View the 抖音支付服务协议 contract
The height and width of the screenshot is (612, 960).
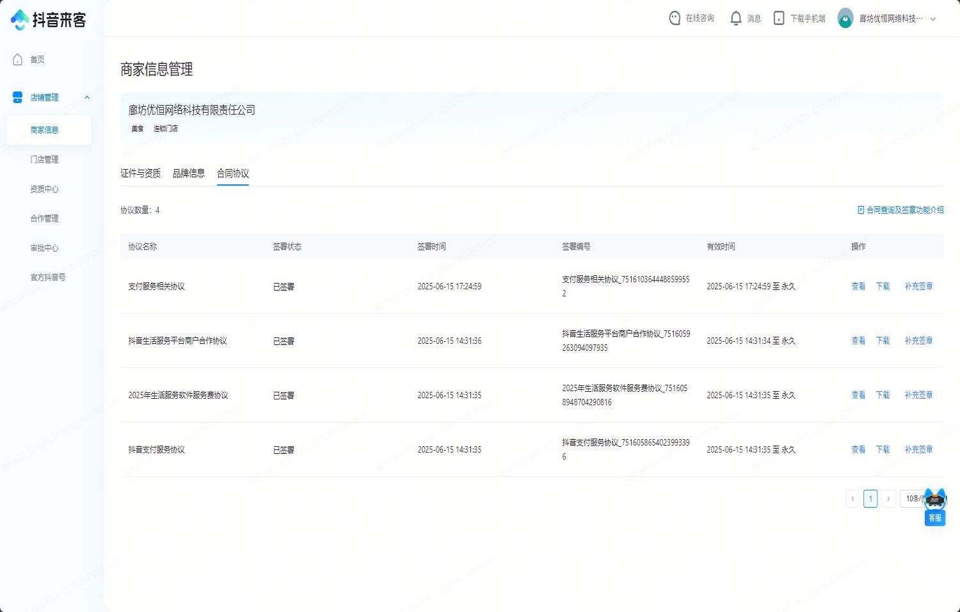[x=858, y=449]
